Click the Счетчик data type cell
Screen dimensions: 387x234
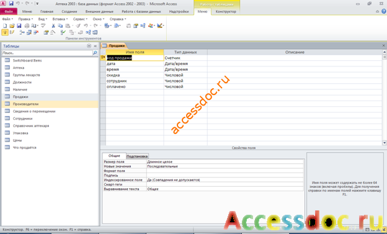click(185, 58)
